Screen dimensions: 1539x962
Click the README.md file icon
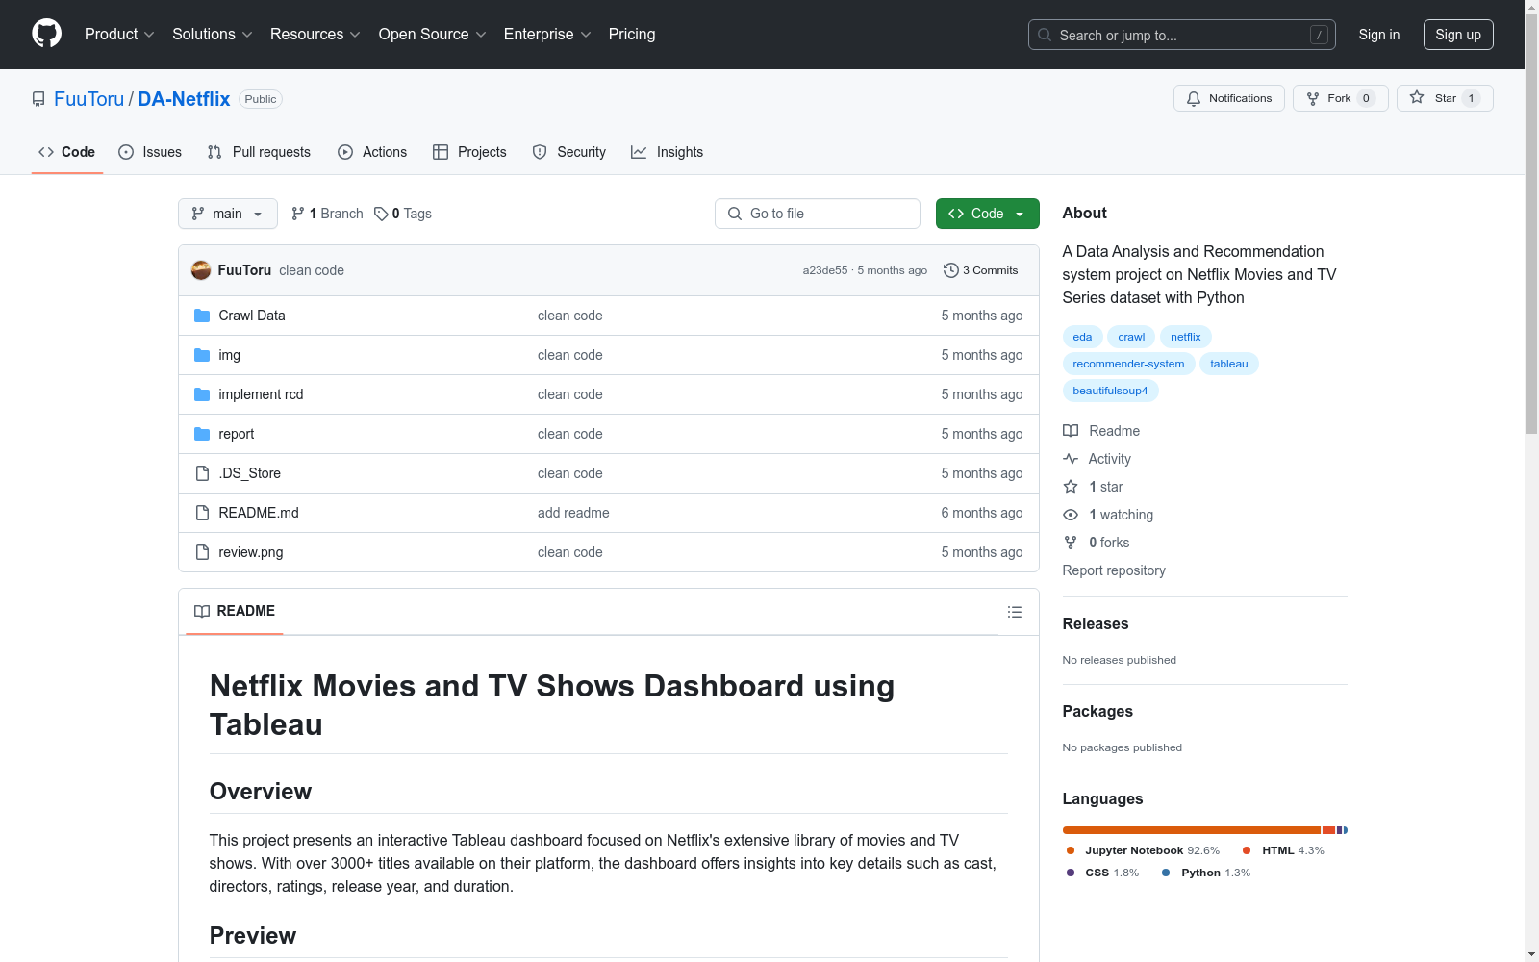202,513
